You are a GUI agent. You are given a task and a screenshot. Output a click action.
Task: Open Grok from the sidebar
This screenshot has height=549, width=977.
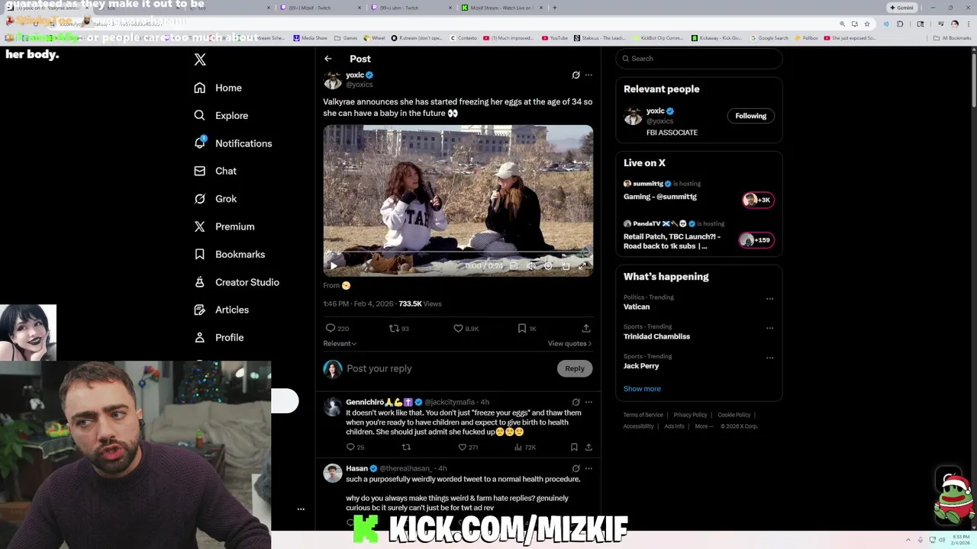coord(215,199)
